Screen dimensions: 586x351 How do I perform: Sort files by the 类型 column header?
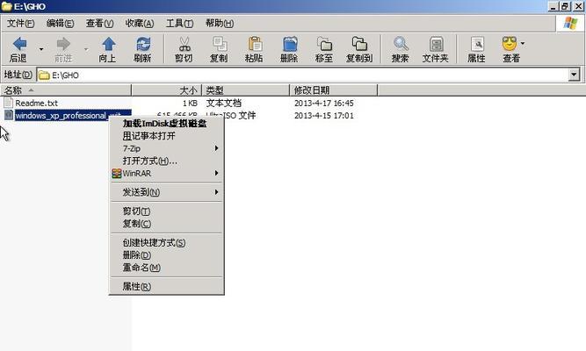pyautogui.click(x=245, y=90)
